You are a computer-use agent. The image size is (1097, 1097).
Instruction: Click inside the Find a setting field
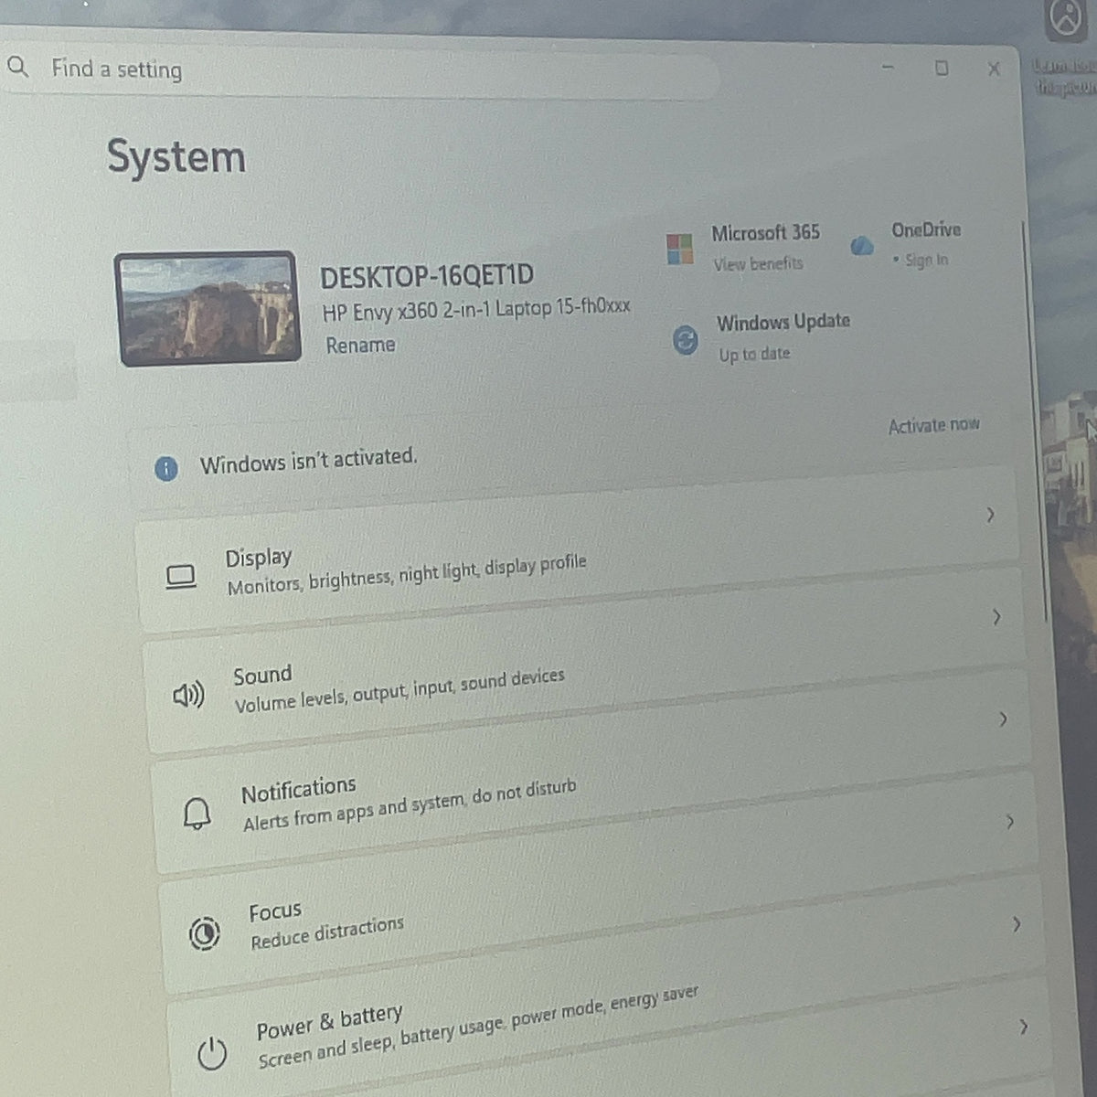pyautogui.click(x=361, y=71)
